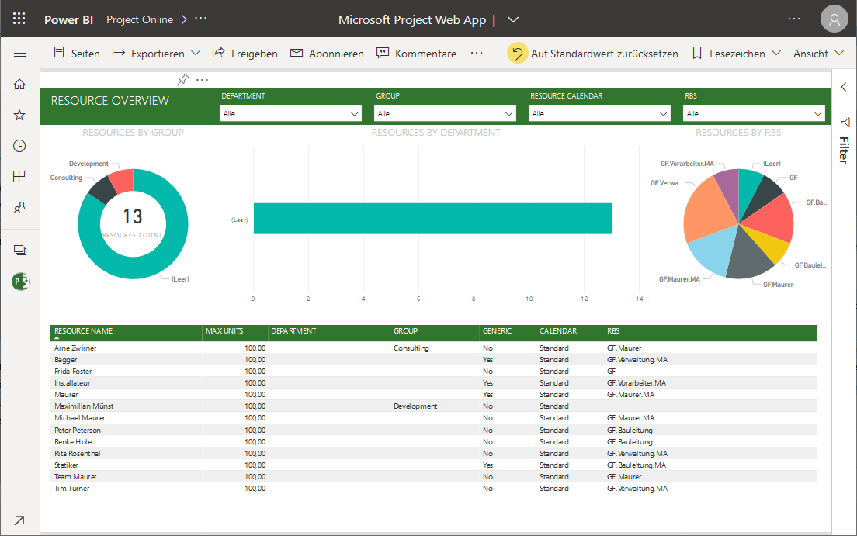Select the Arne Zwirner table row
This screenshot has width=857, height=536.
tap(433, 348)
